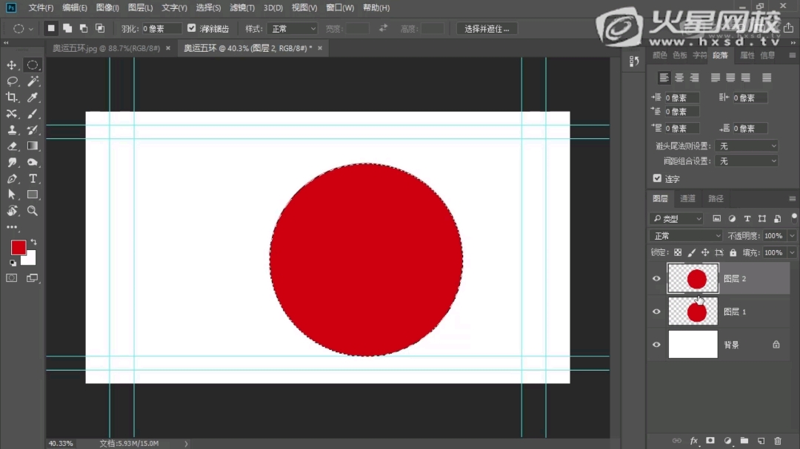Add a layer mask
Image resolution: width=800 pixels, height=449 pixels.
click(x=710, y=441)
